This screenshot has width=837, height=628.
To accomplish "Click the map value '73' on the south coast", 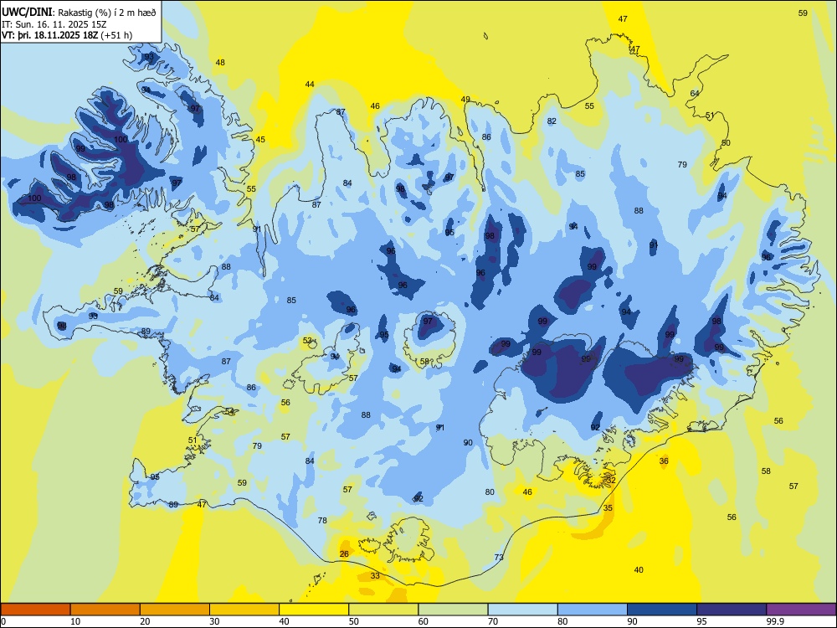I will click(x=499, y=557).
